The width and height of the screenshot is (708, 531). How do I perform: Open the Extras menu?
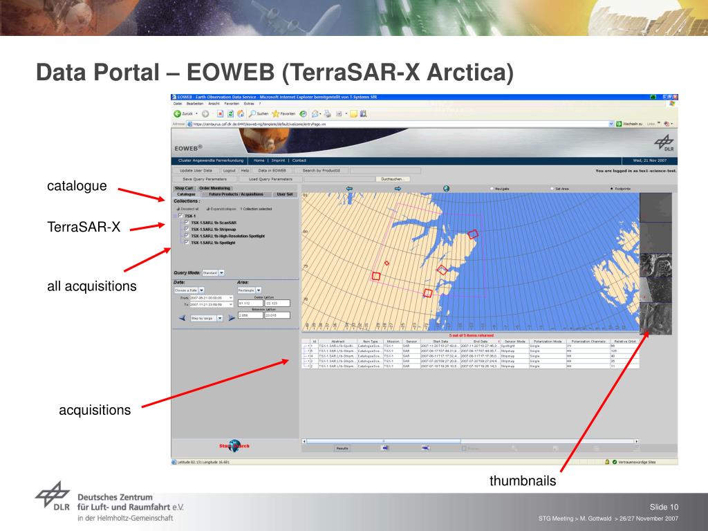249,104
